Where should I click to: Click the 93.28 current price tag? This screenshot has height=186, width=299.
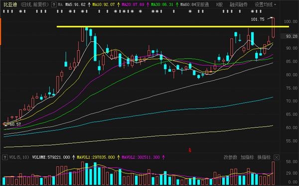click(x=292, y=36)
